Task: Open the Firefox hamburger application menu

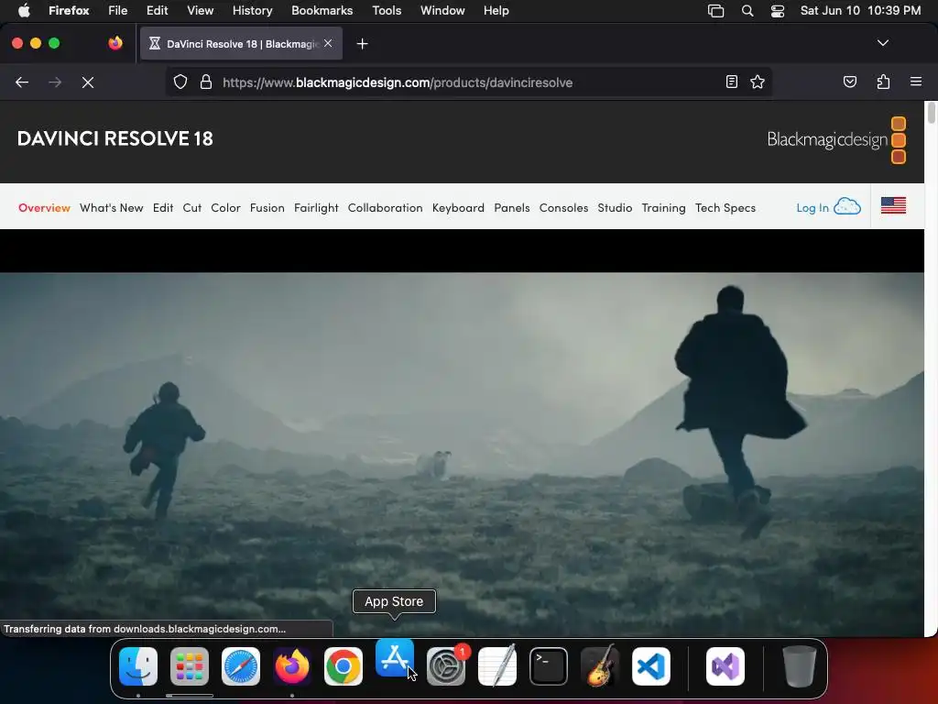Action: point(916,82)
